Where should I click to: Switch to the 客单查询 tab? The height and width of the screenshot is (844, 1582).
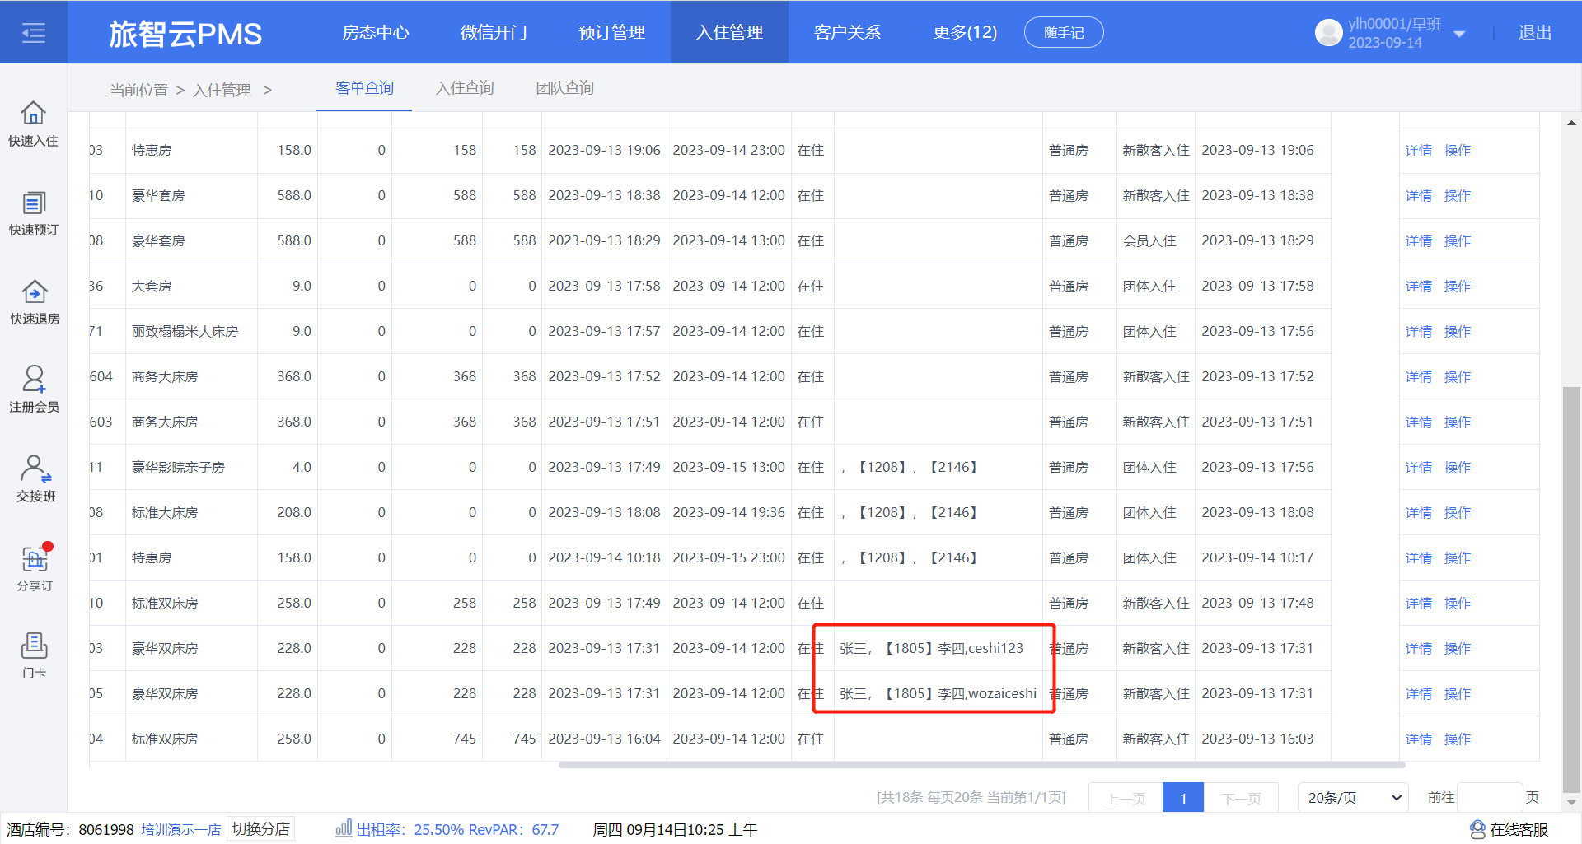[364, 88]
